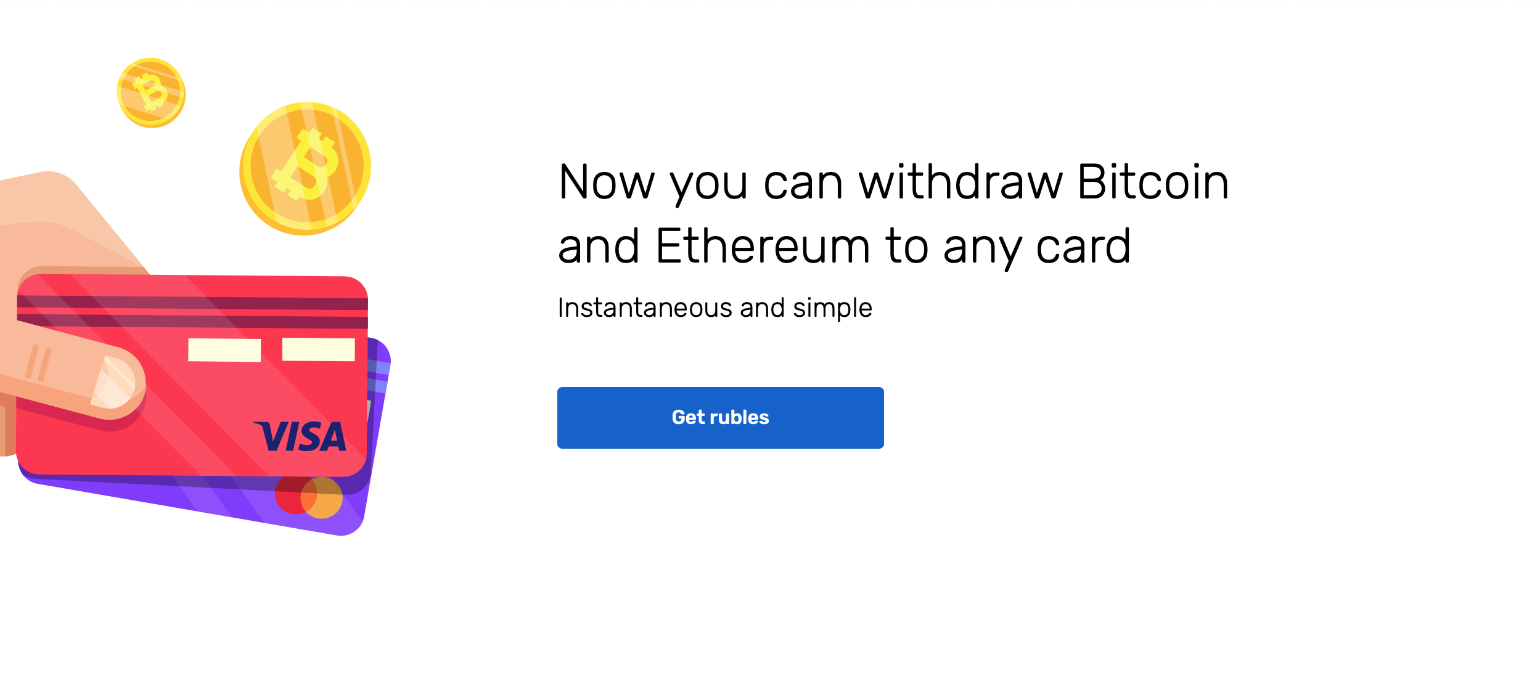Image resolution: width=1540 pixels, height=686 pixels.
Task: Select the red circle of Mastercard logo
Action: coord(291,494)
